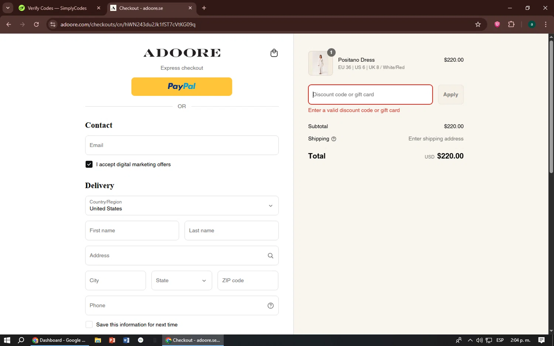The height and width of the screenshot is (346, 554).
Task: Click the Apply discount button
Action: [x=451, y=94]
